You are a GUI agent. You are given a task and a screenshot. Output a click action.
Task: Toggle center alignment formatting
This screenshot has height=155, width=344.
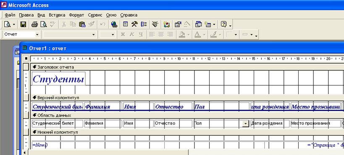tap(161, 34)
